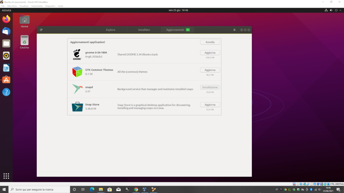Click the Windows taskbar search field
This screenshot has width=344, height=193.
click(39, 189)
